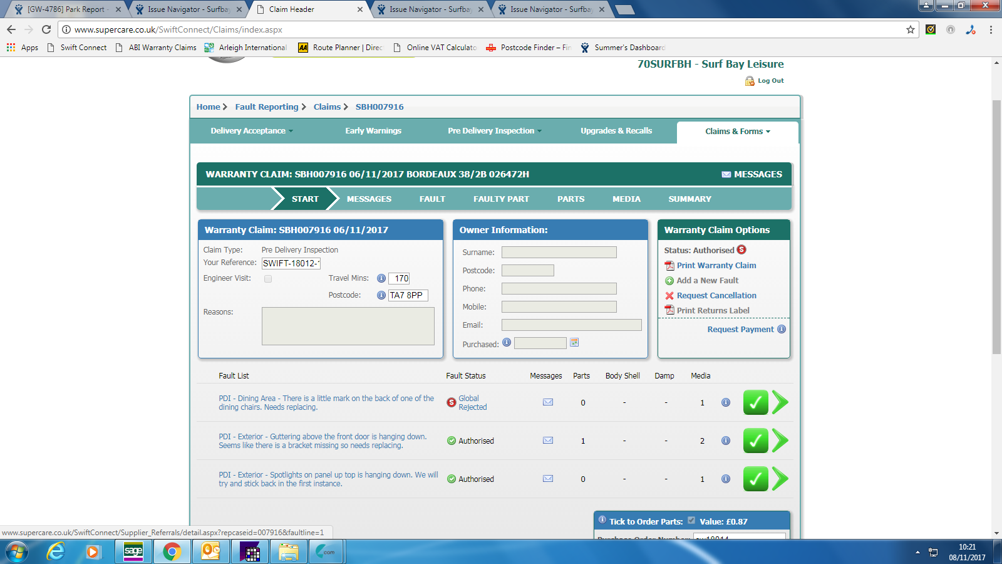Click the Request Payment link
The height and width of the screenshot is (564, 1002).
(x=740, y=330)
